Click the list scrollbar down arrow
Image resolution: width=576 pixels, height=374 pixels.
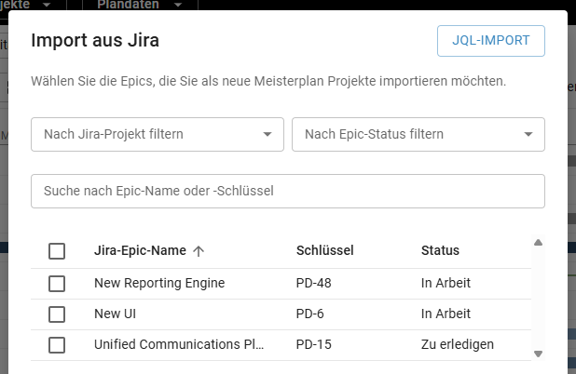coord(538,354)
